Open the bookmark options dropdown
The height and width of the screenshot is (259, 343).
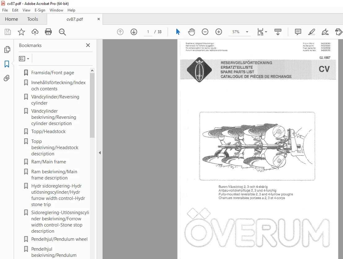[x=24, y=58]
